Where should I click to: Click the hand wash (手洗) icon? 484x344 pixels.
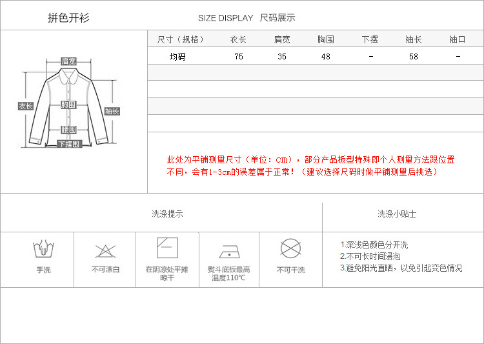click(x=43, y=250)
